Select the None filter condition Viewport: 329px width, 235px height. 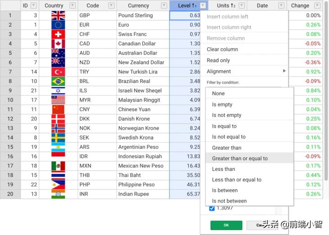click(x=249, y=93)
